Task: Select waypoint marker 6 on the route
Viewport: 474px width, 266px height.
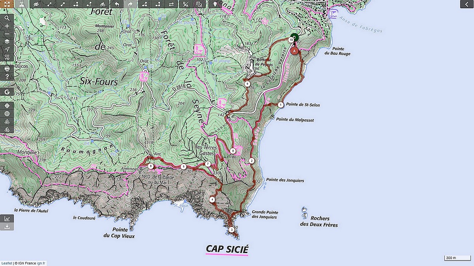Action: 150,166
